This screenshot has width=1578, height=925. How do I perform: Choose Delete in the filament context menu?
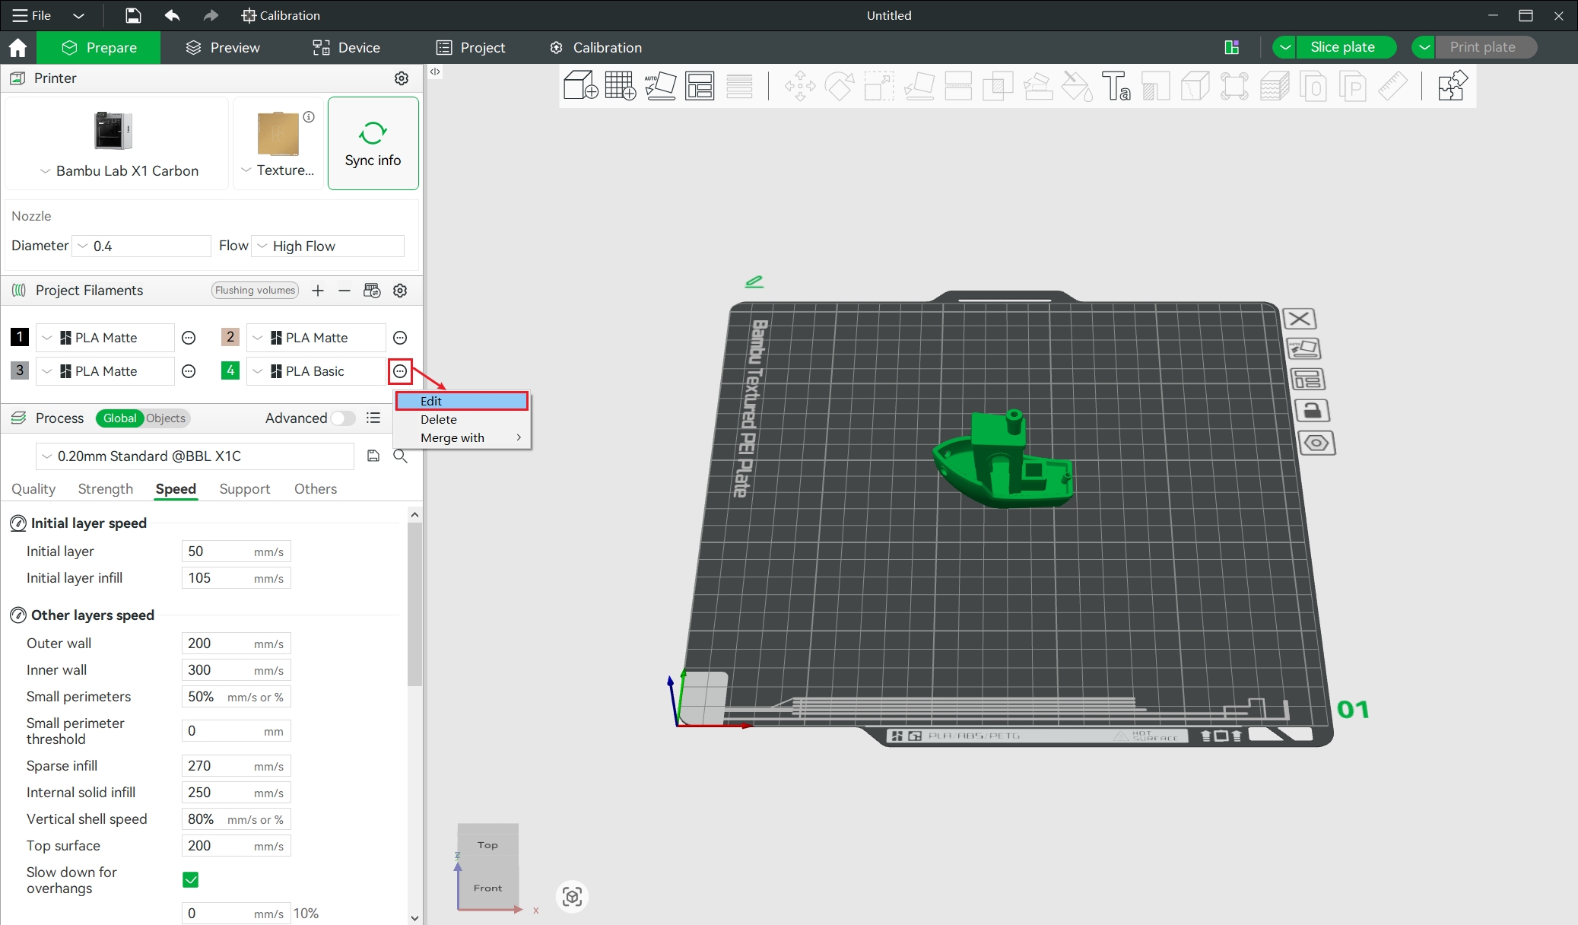click(462, 419)
